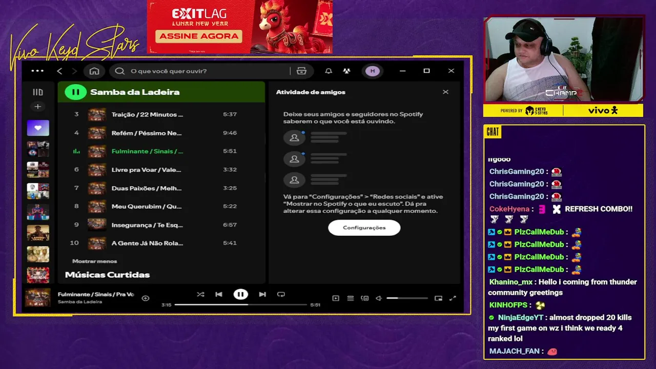This screenshot has width=656, height=369.
Task: Open the Spotify Home button
Action: 94,71
